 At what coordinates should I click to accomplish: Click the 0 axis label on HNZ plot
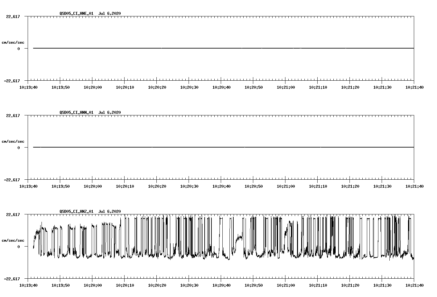(19, 247)
